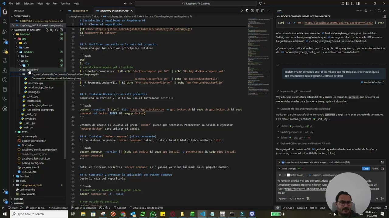Screen dimensions: 389x218
Task: Click the attach context paperclip icon
Action: (x=280, y=175)
